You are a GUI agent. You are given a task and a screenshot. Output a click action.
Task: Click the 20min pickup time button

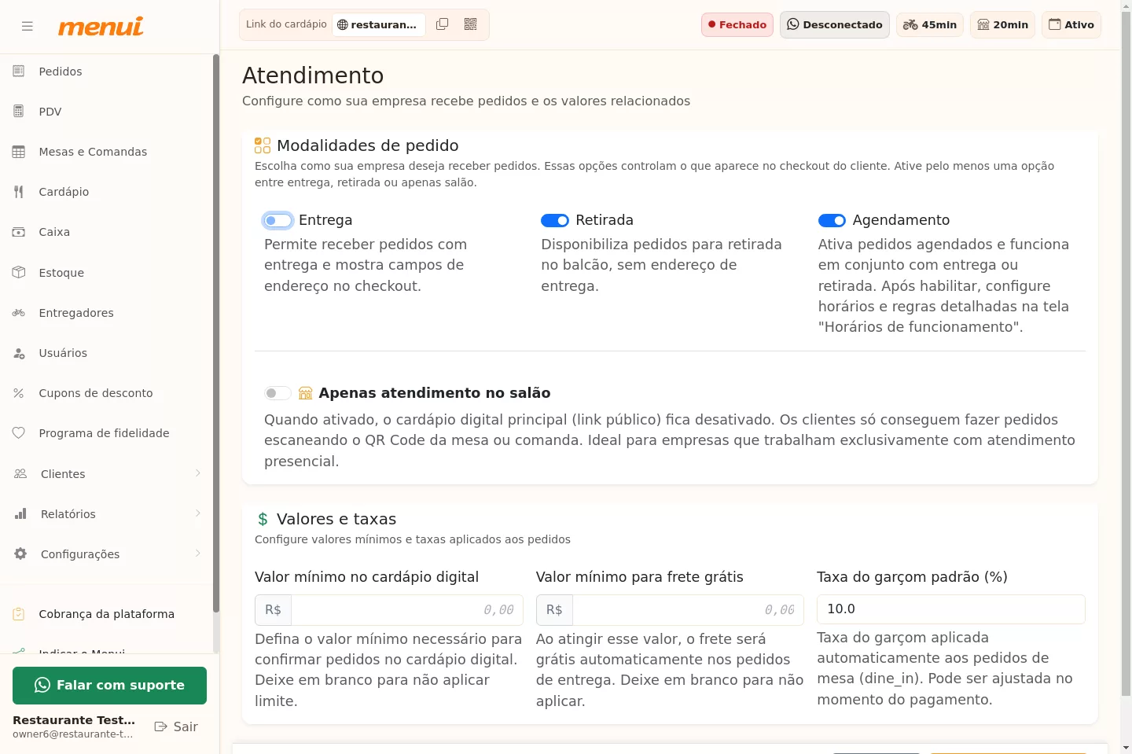tap(1002, 24)
